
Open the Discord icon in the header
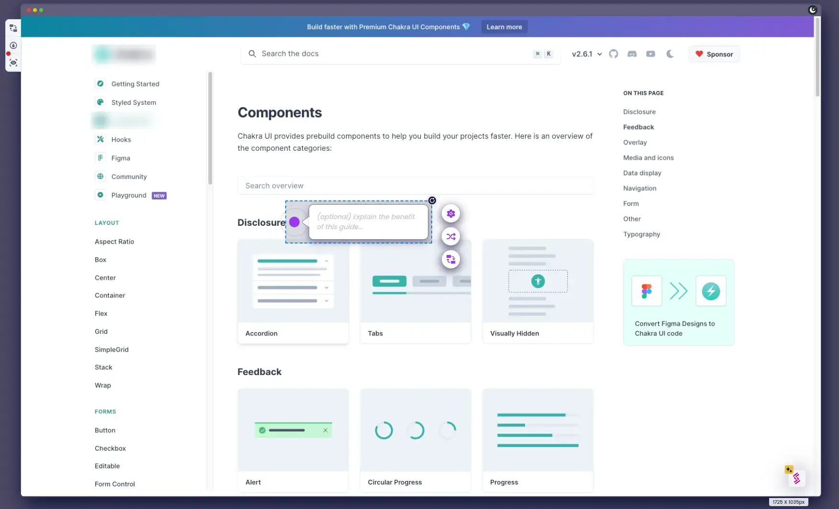(632, 54)
